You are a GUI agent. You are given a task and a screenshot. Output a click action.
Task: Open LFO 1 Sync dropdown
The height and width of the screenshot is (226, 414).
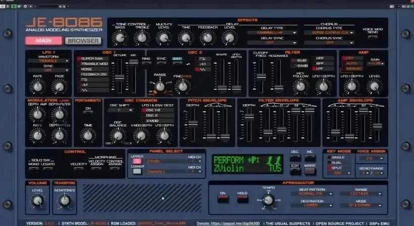coord(48,70)
